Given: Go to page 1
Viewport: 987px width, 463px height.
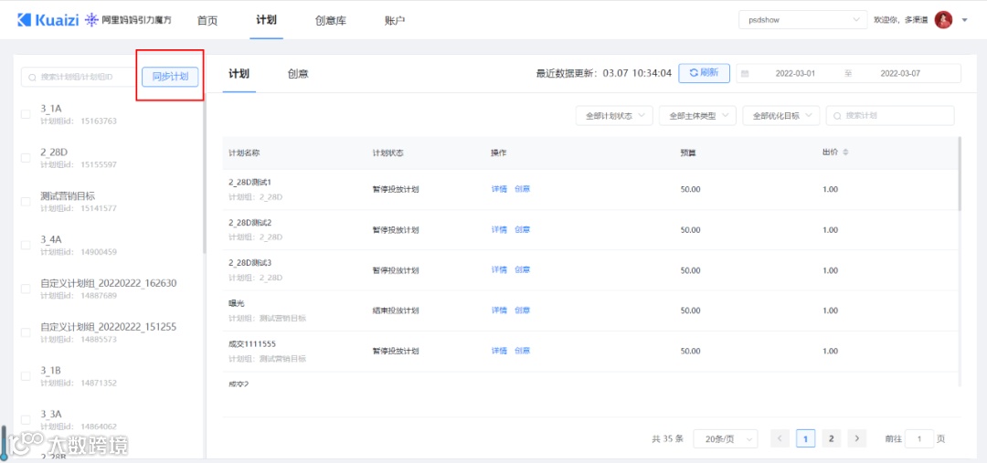Looking at the screenshot, I should click(x=806, y=439).
